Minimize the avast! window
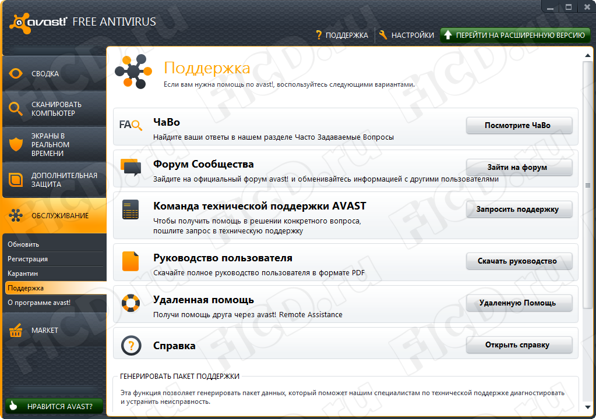The width and height of the screenshot is (596, 419). coord(550,6)
